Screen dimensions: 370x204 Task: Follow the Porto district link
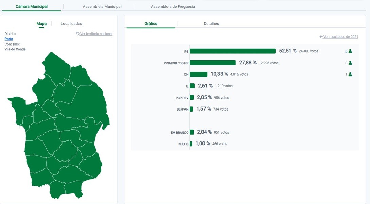coord(9,39)
